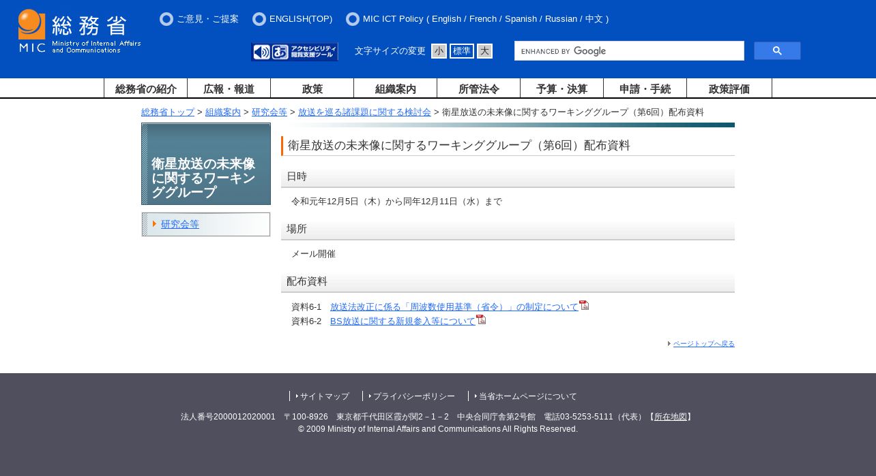Open 当省ホームページについて footer link
This screenshot has height=476, width=876.
(x=527, y=396)
